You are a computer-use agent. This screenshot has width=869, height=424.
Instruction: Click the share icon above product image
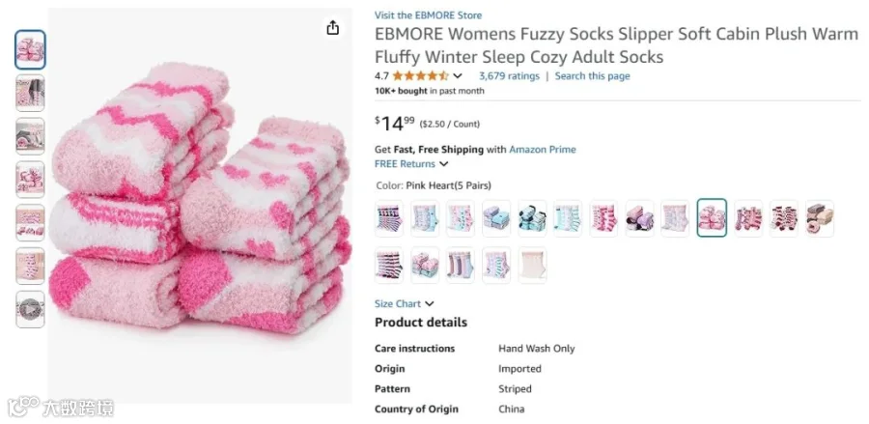[332, 27]
